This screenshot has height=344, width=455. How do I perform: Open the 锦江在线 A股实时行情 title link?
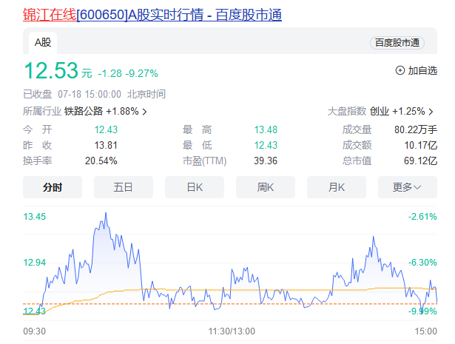click(152, 15)
